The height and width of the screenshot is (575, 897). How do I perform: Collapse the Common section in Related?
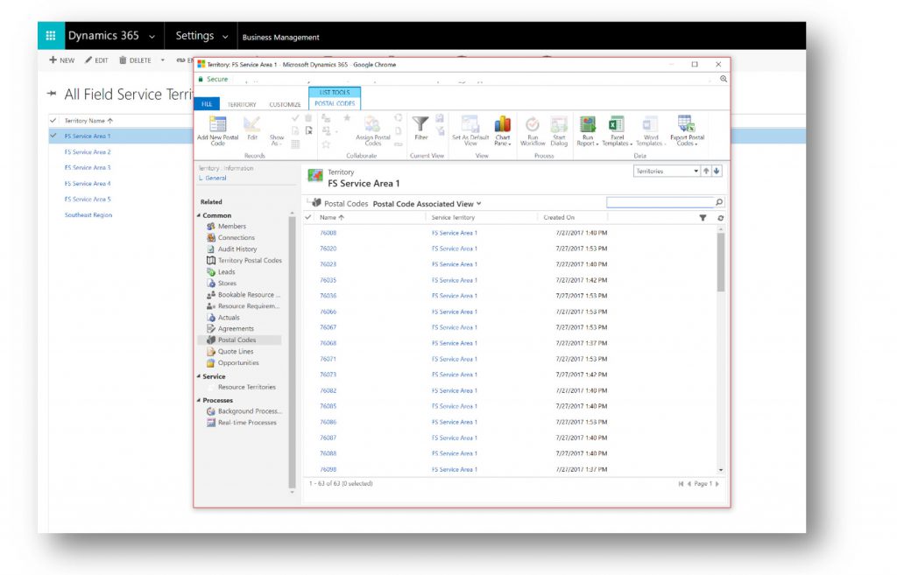coord(199,215)
